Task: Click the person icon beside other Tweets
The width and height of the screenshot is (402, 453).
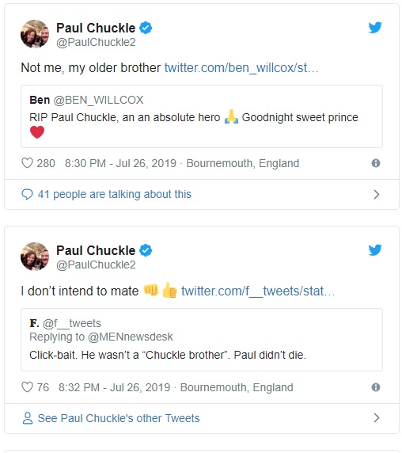Action: [x=28, y=418]
